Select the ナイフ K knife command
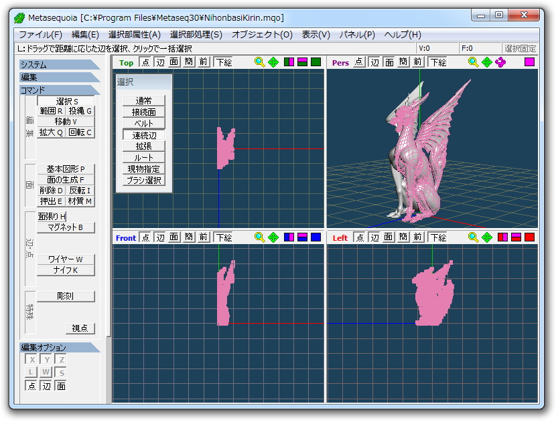Screen dimensions: 556x422 66,270
